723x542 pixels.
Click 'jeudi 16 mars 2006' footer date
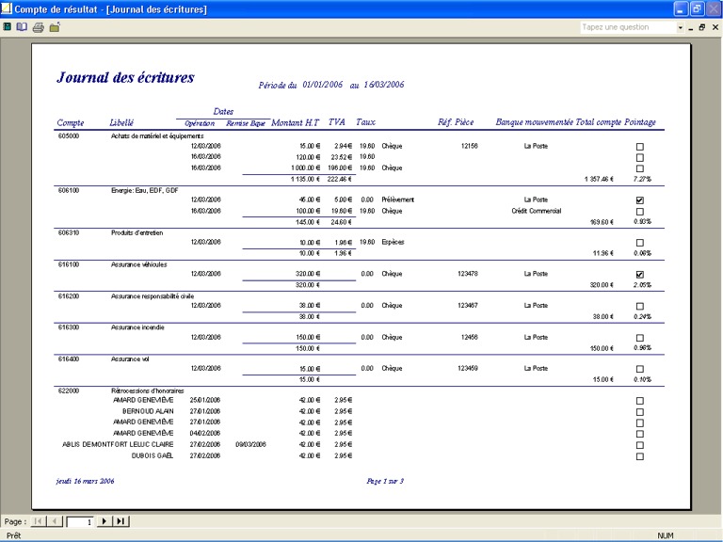(86, 481)
